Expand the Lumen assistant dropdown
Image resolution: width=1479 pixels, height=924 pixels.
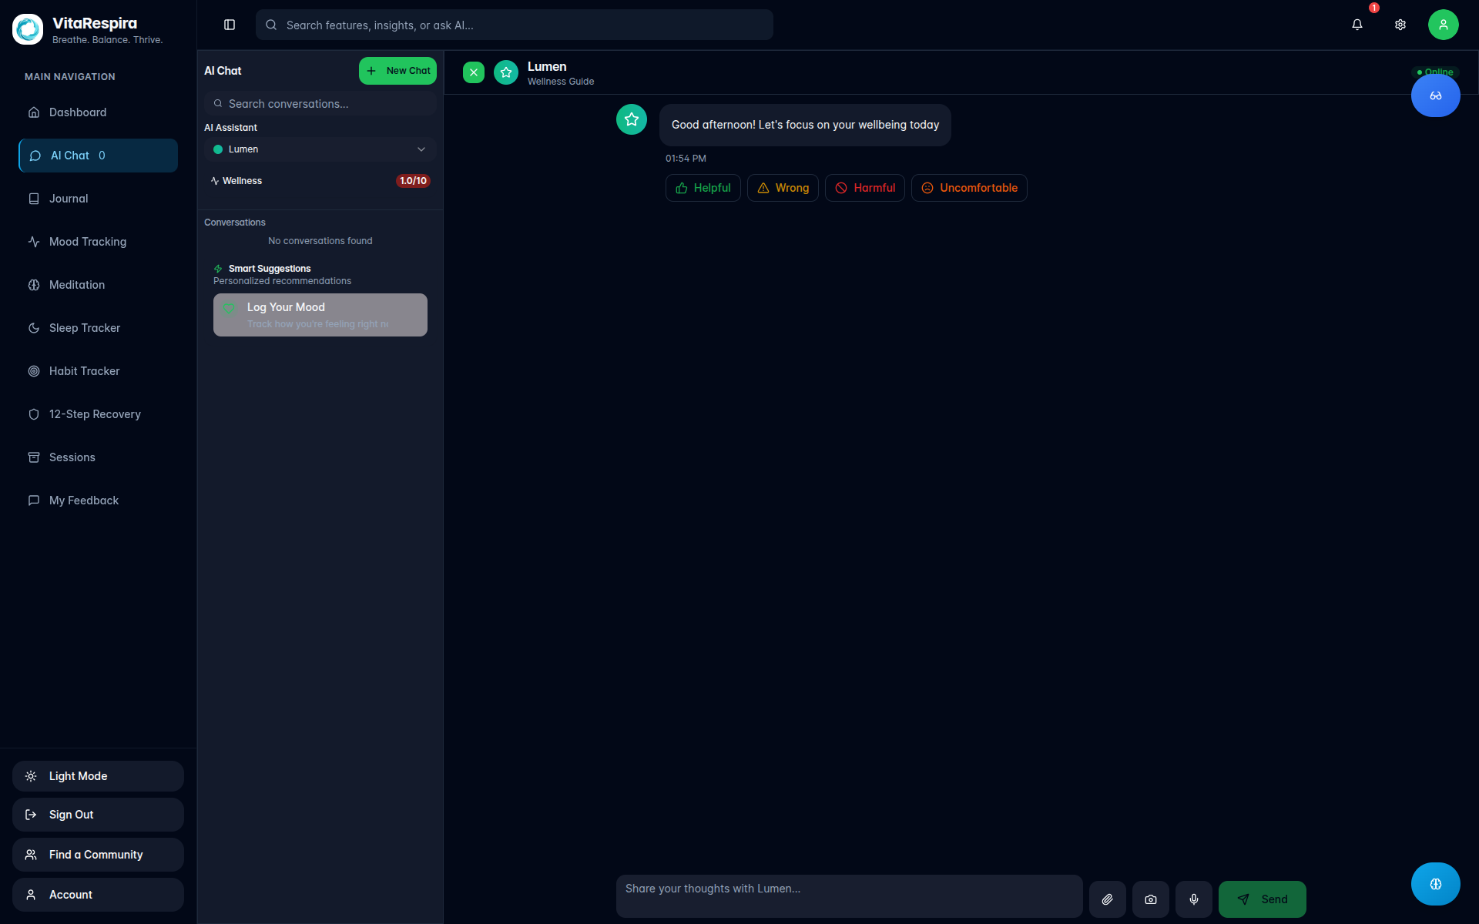click(x=421, y=149)
